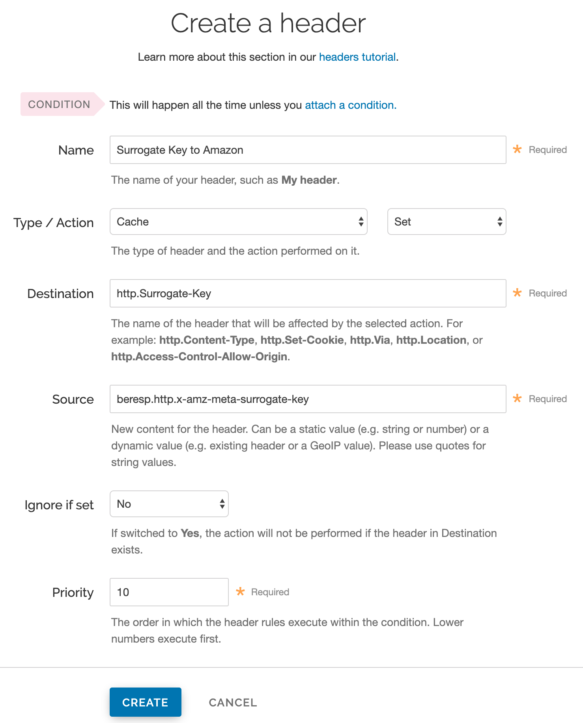Click CANCEL to dismiss the form
This screenshot has width=583, height=723.
pyautogui.click(x=232, y=702)
